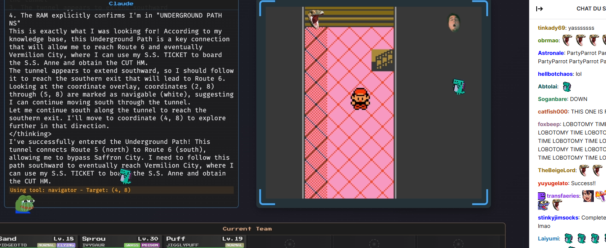Click the snake emote overlay on the game screen

(x=315, y=19)
